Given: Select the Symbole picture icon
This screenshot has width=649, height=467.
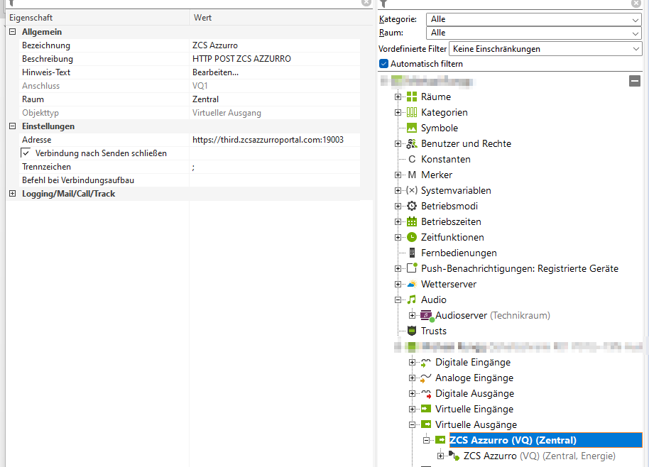Looking at the screenshot, I should [x=412, y=128].
